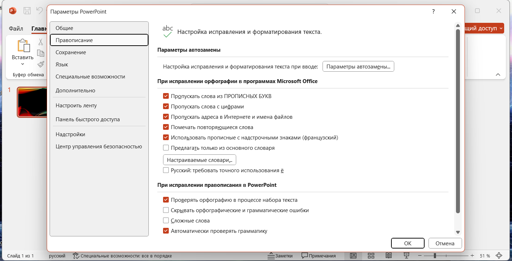Open Специальные возможности category in sidebar
The height and width of the screenshot is (261, 512).
pos(99,77)
